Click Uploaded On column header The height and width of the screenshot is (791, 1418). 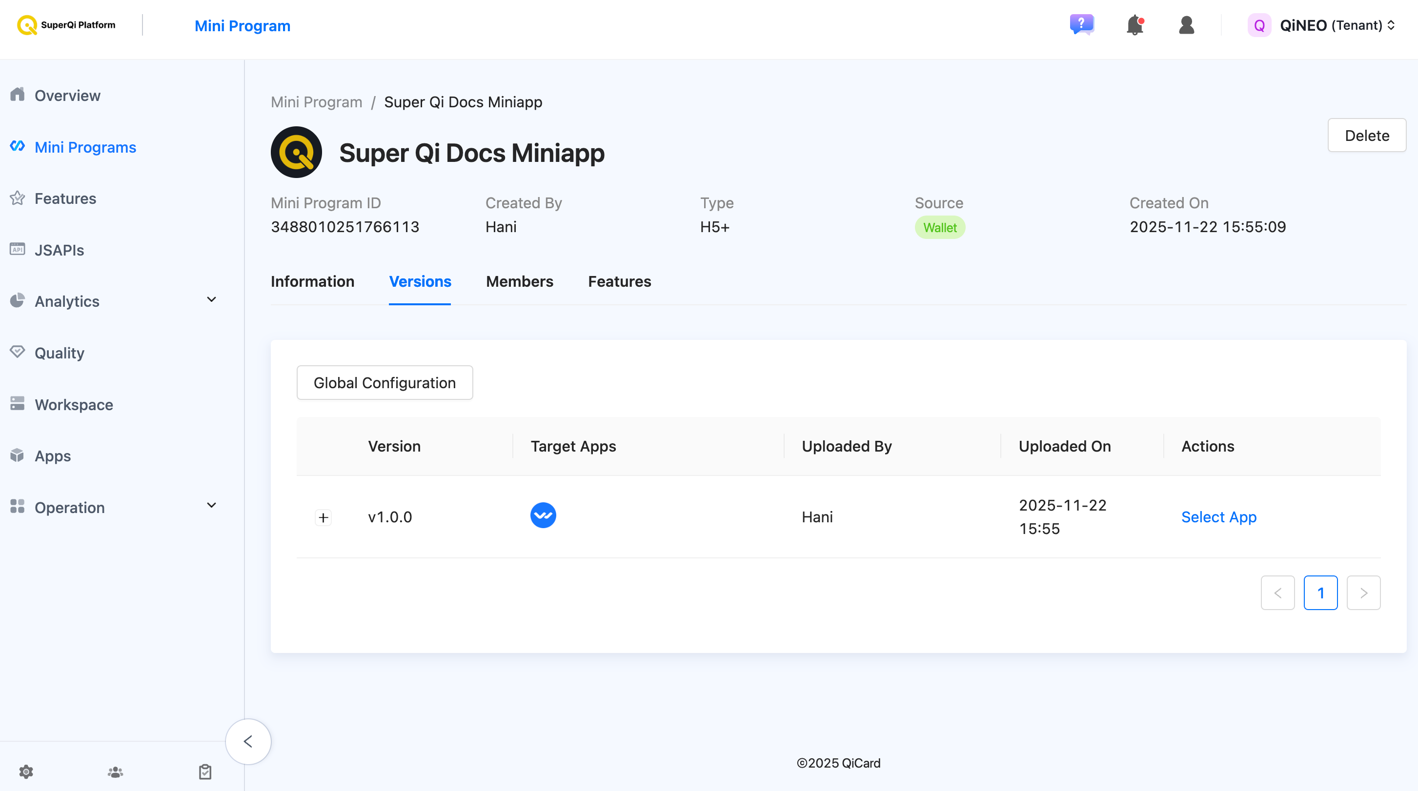[x=1065, y=446]
